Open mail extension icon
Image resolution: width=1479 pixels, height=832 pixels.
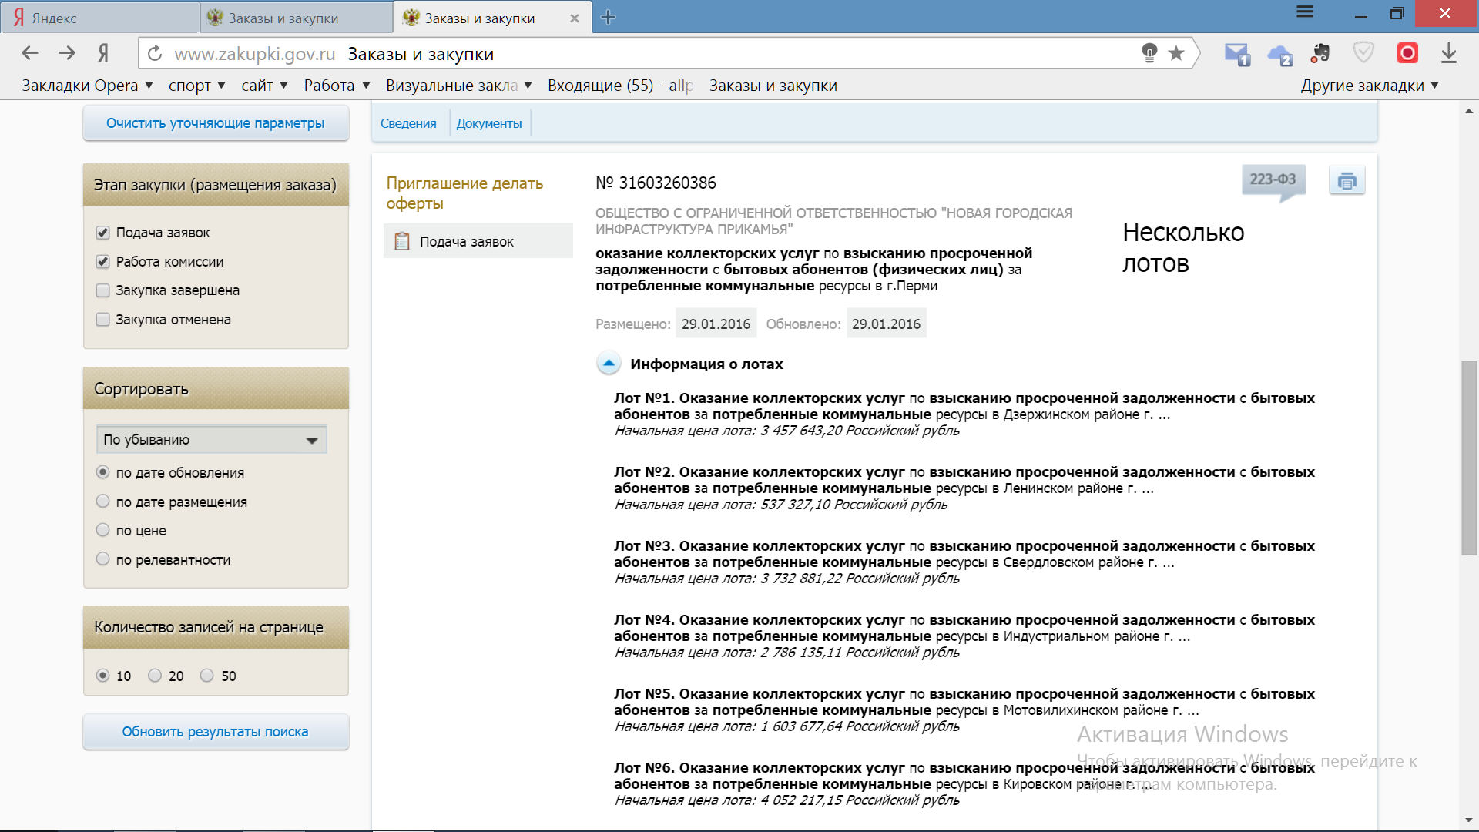click(x=1237, y=54)
